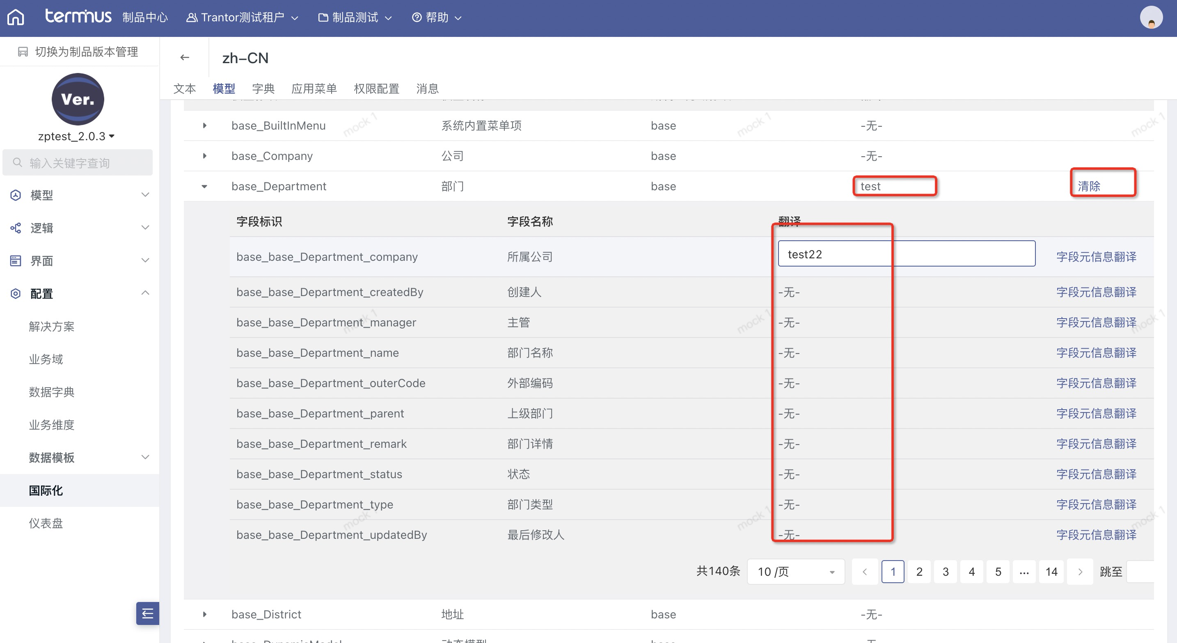This screenshot has height=643, width=1177.
Task: Click 清除 on the base_Department row
Action: coord(1089,186)
